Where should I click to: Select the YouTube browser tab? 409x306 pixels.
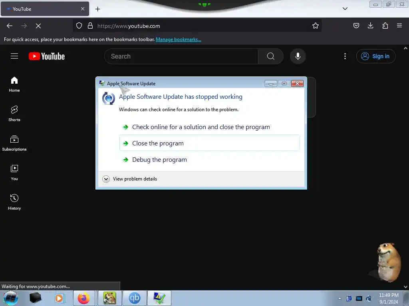(x=45, y=9)
